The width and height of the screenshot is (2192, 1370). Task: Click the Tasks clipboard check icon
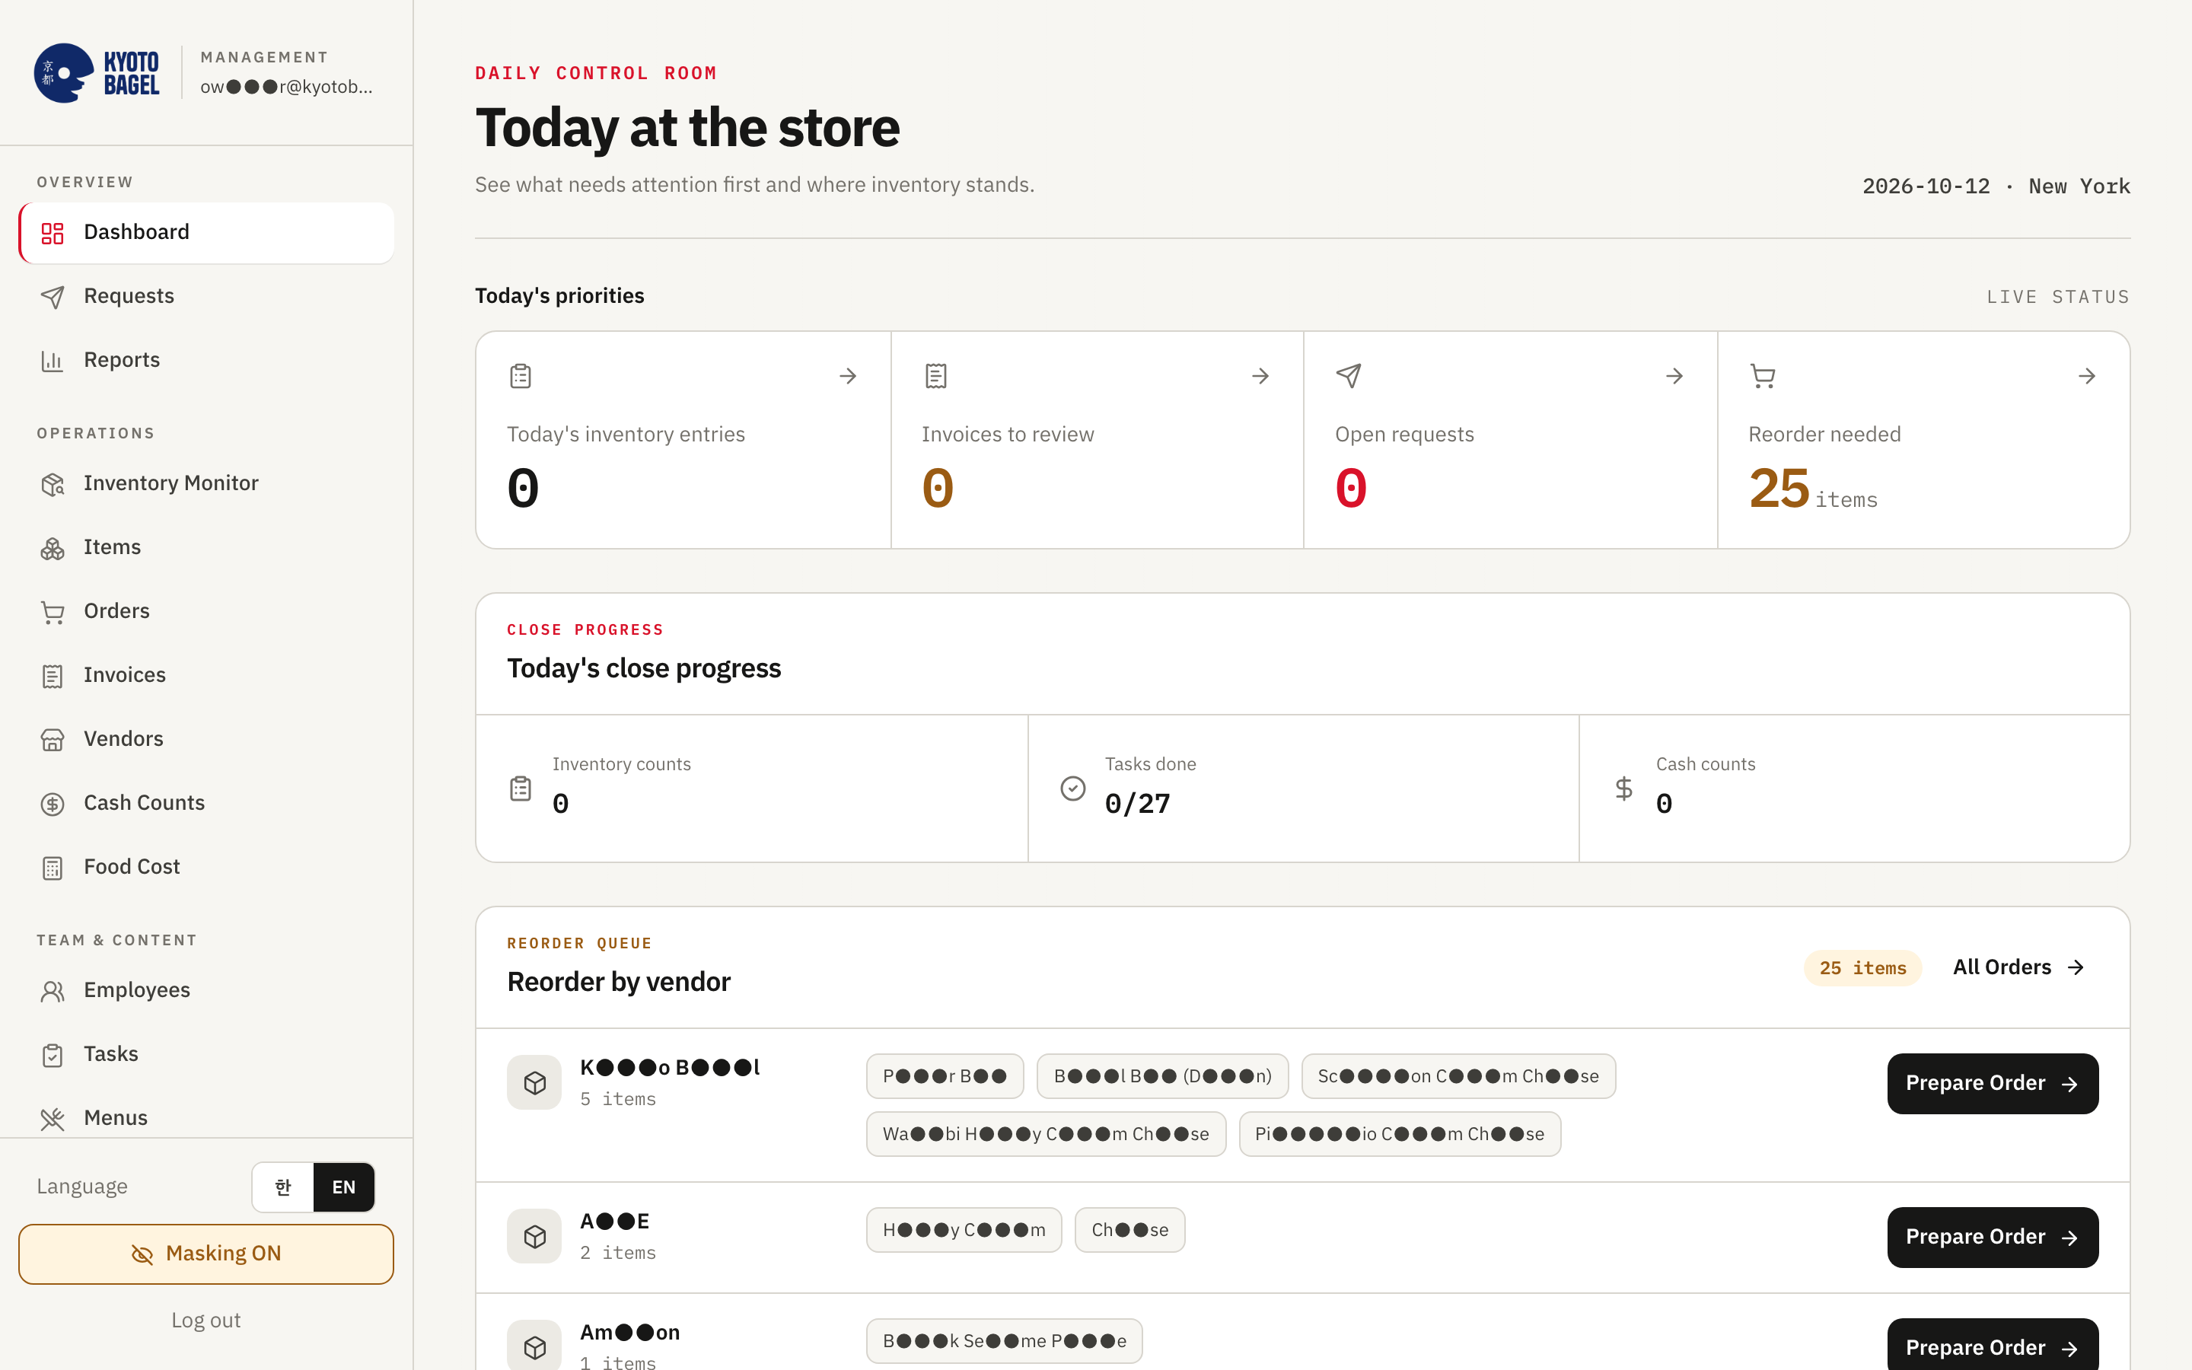click(x=53, y=1055)
